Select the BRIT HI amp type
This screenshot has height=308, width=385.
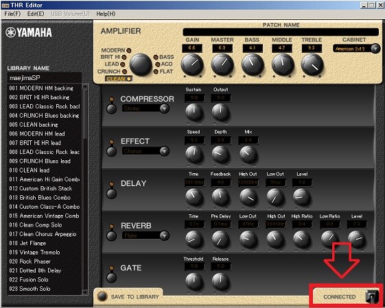(x=124, y=57)
